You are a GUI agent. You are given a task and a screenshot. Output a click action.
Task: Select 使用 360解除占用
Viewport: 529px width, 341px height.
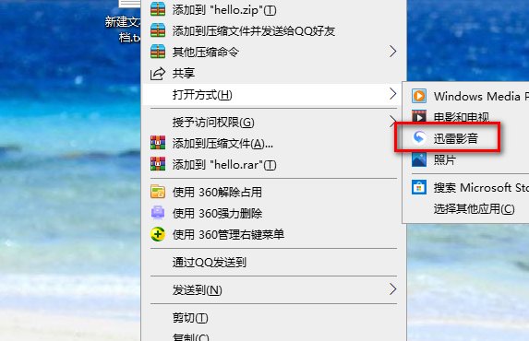click(273, 192)
